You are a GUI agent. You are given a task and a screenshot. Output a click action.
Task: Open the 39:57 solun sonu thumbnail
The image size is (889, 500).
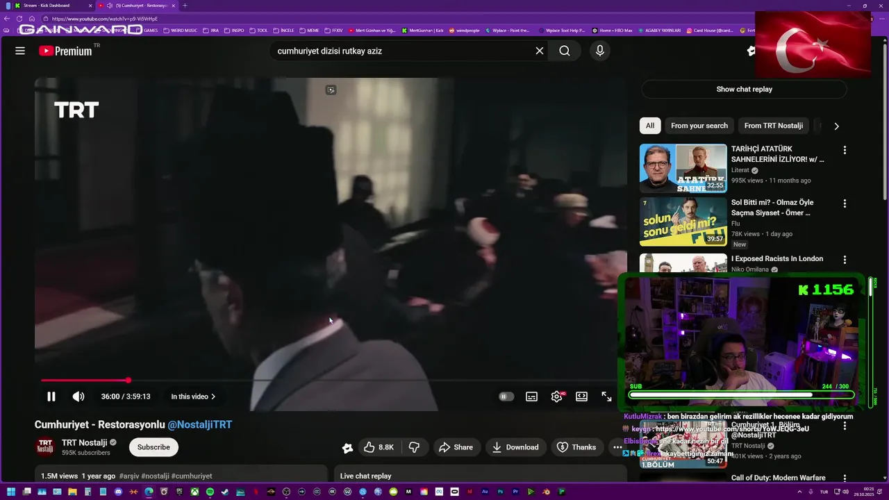(x=683, y=222)
